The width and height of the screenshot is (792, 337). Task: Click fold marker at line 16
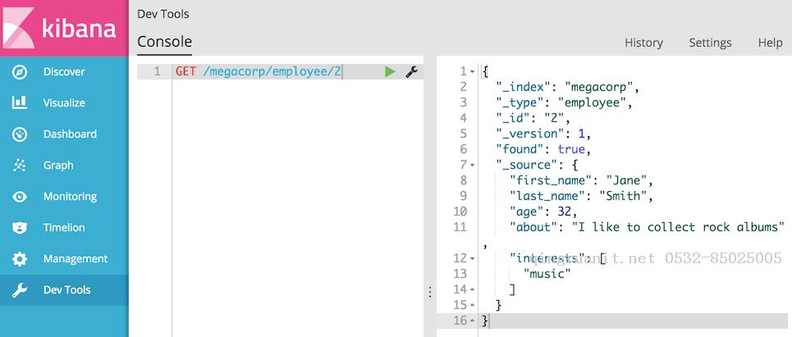pos(472,321)
